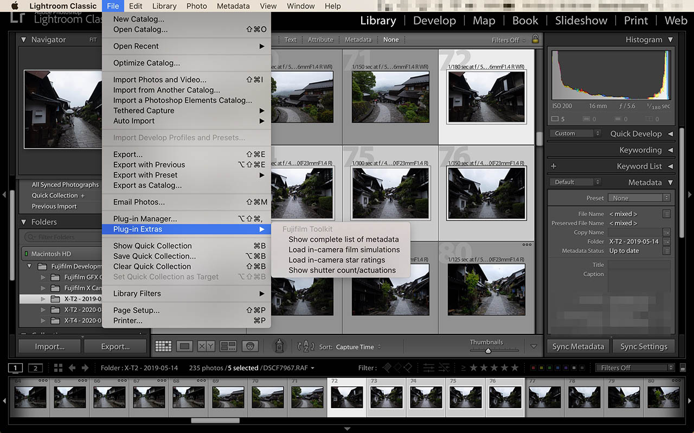694x433 pixels.
Task: Switch to Loupe view icon
Action: pyautogui.click(x=184, y=346)
